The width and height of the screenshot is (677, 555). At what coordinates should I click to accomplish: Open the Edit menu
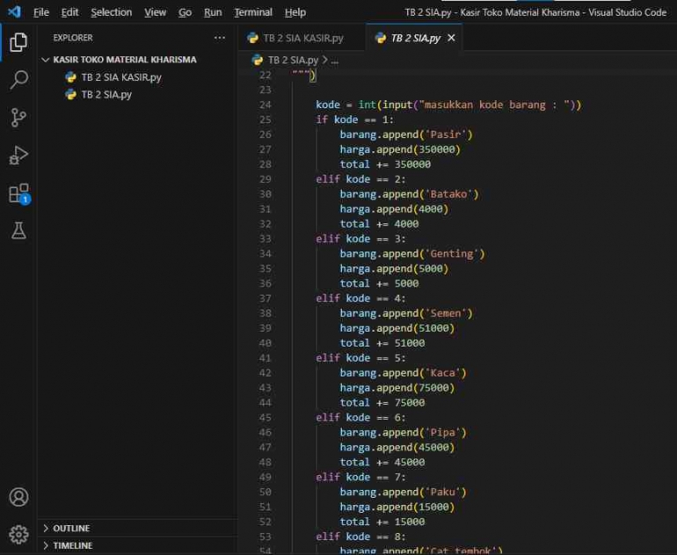(69, 12)
